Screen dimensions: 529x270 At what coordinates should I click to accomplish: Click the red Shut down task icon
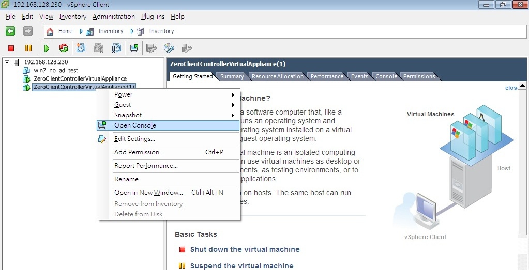[x=182, y=250]
